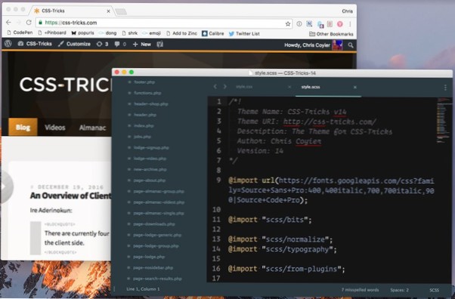Click Line 1, Column 1 status
The height and width of the screenshot is (299, 455).
coord(143,289)
